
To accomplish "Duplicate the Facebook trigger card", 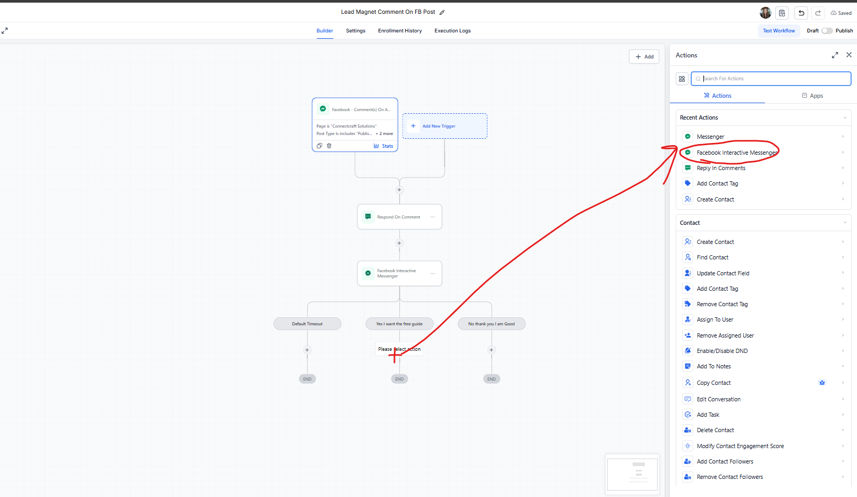I will (320, 146).
